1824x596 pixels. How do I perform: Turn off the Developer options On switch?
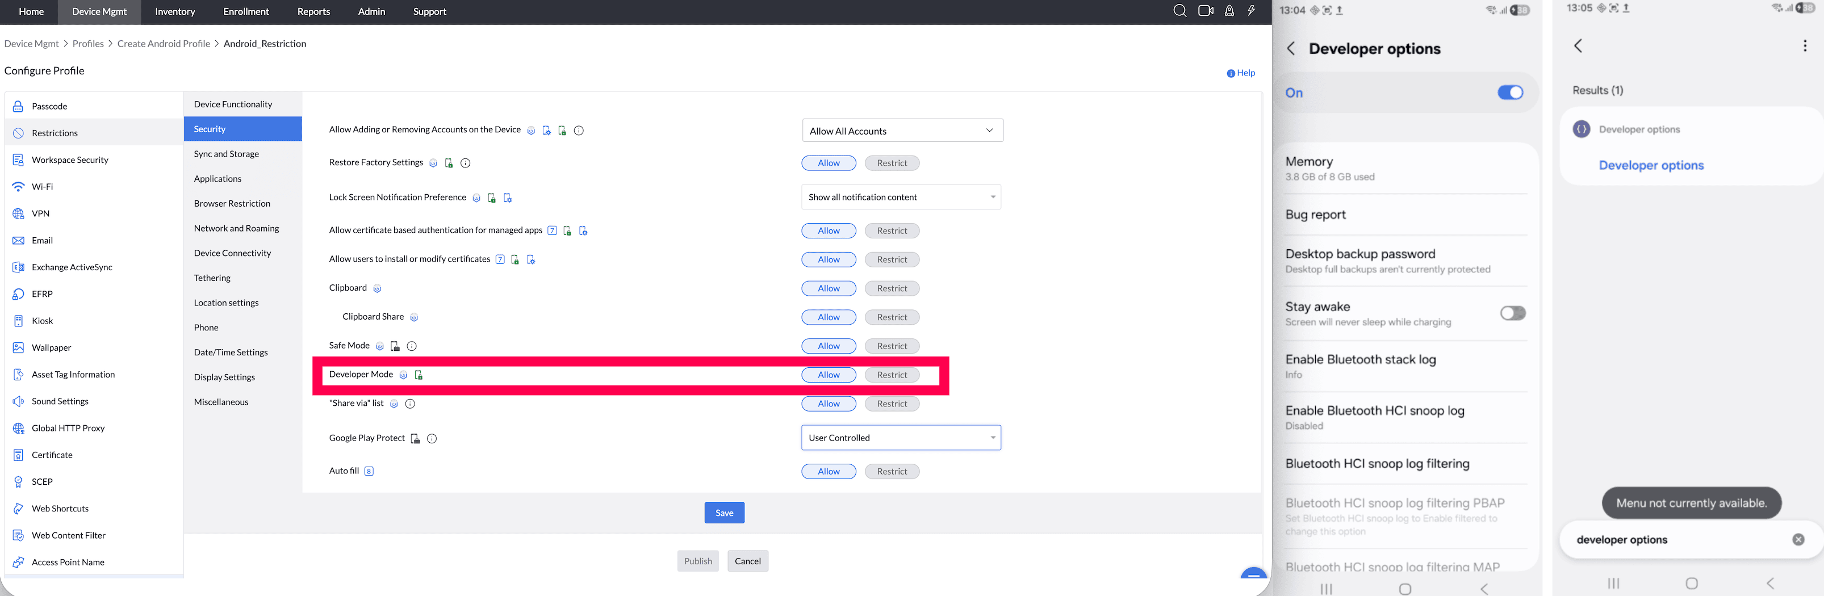tap(1511, 93)
